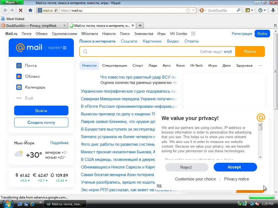The image size is (278, 208).
Task: Select the Видео search tab
Action: coord(173,41)
